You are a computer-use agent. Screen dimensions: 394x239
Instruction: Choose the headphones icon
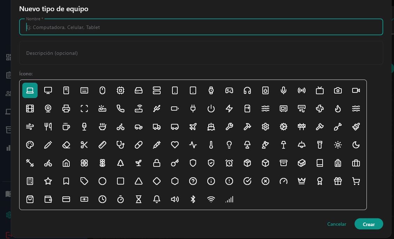(x=247, y=90)
